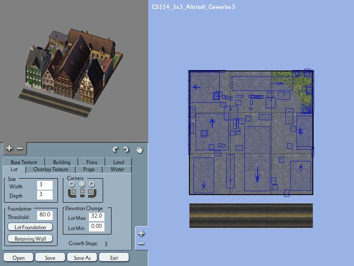Viewport: 354px width, 266px height.
Task: Click the Growth Stage value 3
Action: click(x=106, y=244)
